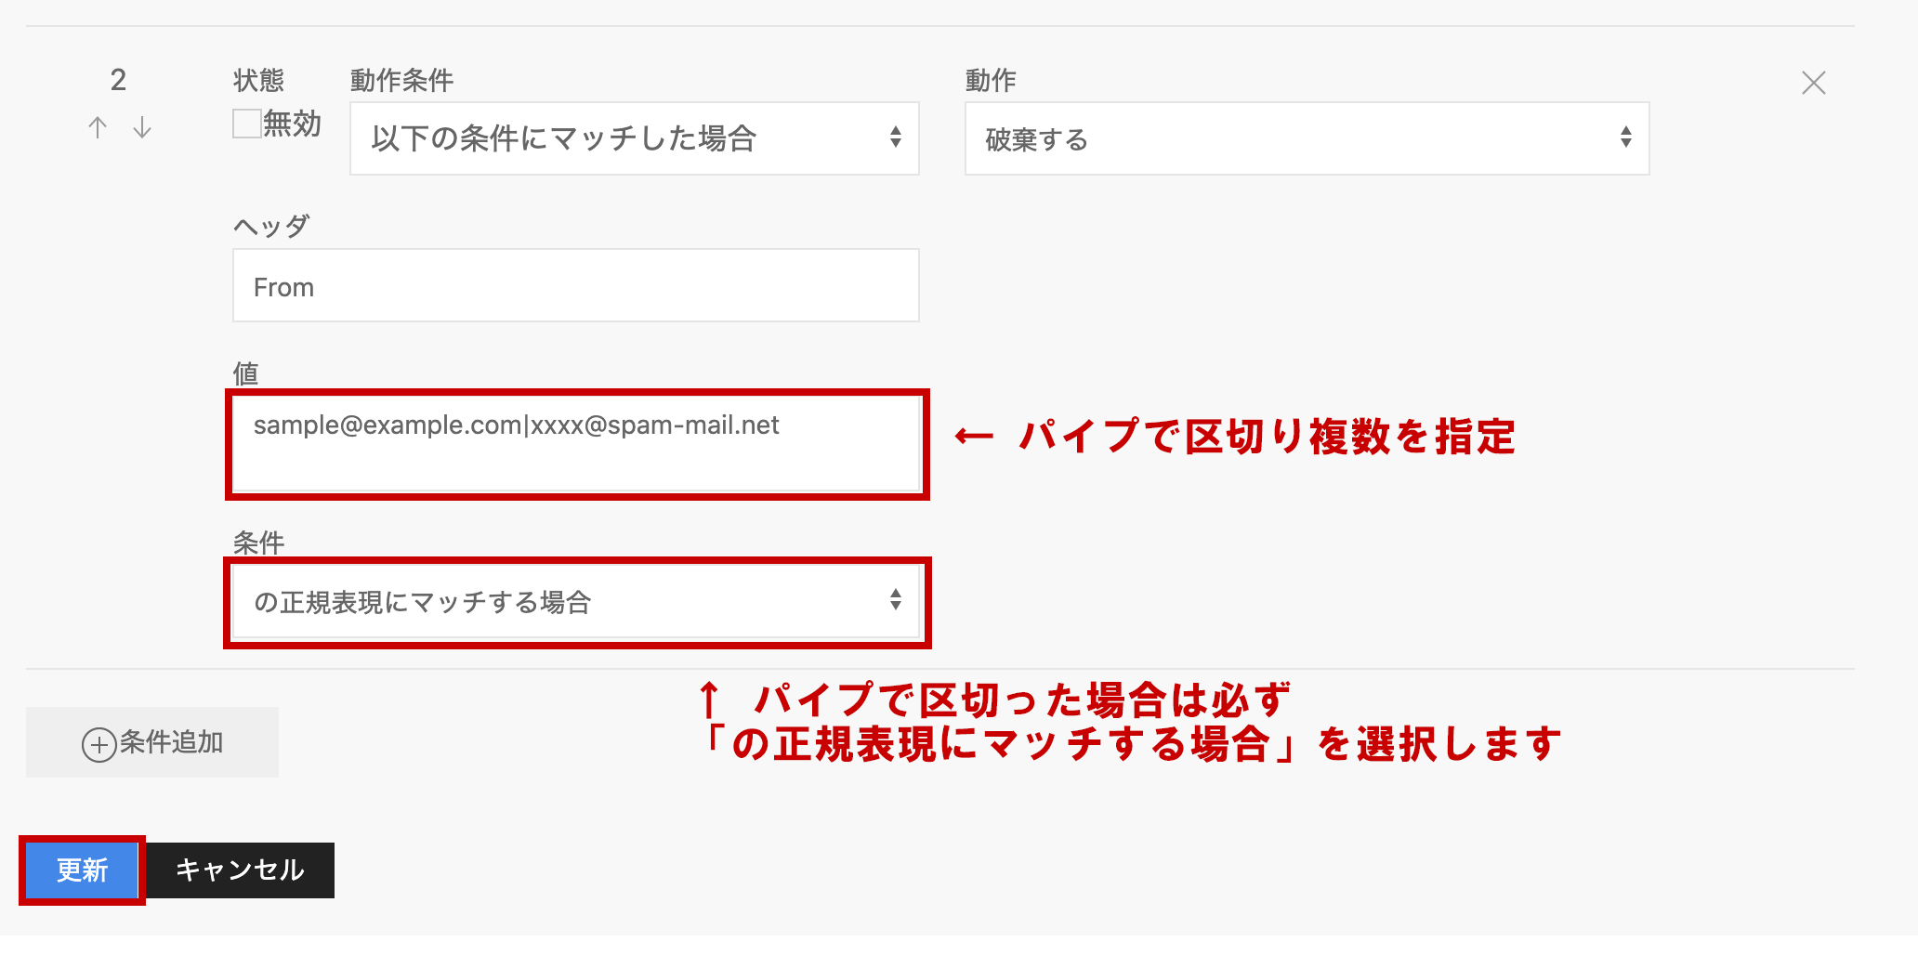Image resolution: width=1918 pixels, height=968 pixels.
Task: Click the ヘッダ label text
Action: (270, 227)
